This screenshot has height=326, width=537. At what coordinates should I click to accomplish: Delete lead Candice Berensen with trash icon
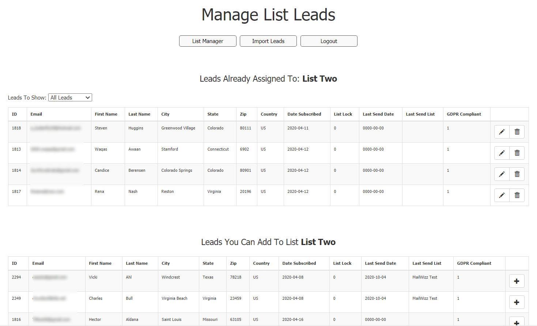[x=517, y=174]
